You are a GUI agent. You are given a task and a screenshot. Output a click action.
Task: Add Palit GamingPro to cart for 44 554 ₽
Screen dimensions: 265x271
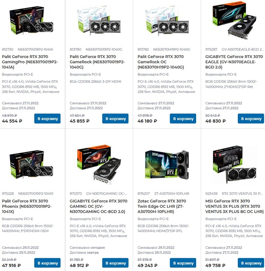(x=47, y=118)
